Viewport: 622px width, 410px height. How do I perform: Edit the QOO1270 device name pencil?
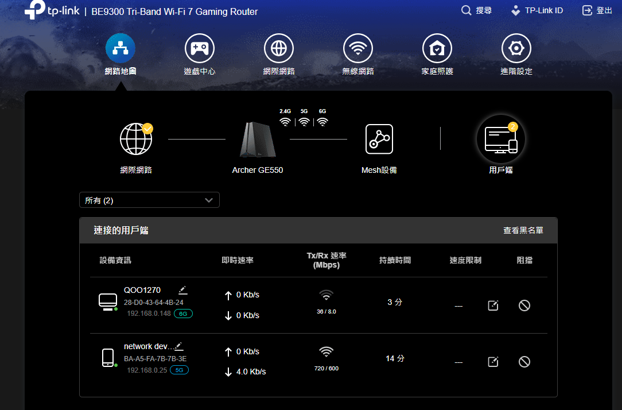[183, 290]
